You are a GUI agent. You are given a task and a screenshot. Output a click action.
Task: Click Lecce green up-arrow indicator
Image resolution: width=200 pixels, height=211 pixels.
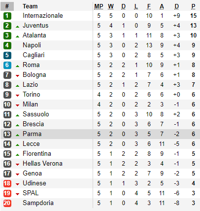tap(17, 145)
